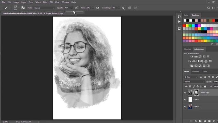The image size is (218, 123).
Task: Toggle lock position
Action: click(198, 86)
